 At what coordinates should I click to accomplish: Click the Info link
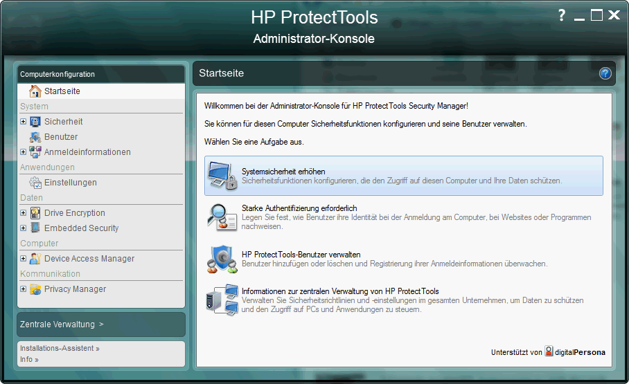[29, 360]
